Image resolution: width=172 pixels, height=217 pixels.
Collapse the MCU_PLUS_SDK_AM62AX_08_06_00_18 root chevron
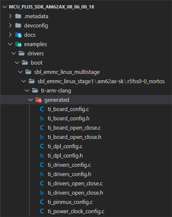pyautogui.click(x=5, y=7)
